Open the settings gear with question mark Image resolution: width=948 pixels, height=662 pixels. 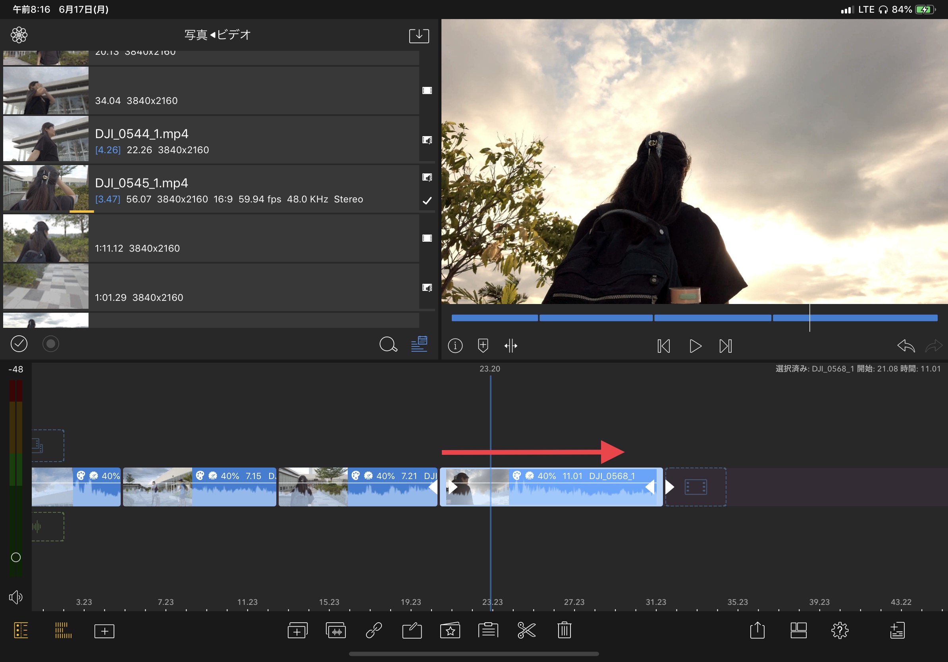pyautogui.click(x=839, y=630)
